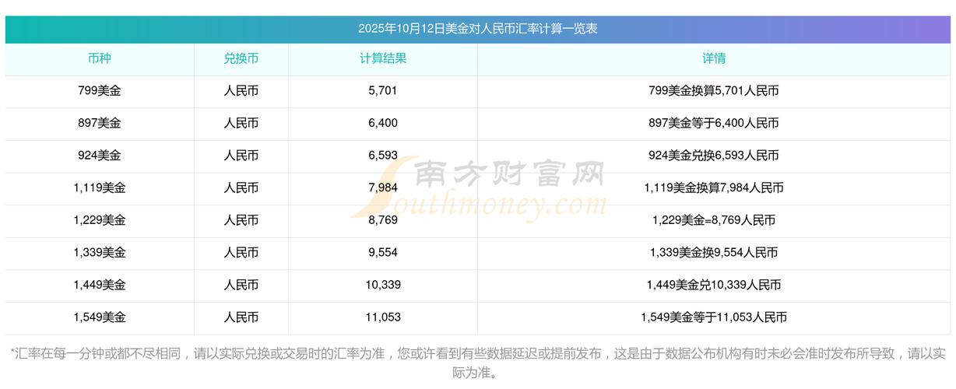
Task: Select the 10,339 result value
Action: tap(383, 285)
